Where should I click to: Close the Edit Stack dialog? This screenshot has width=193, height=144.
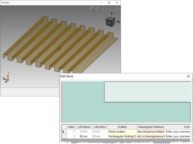(x=188, y=76)
